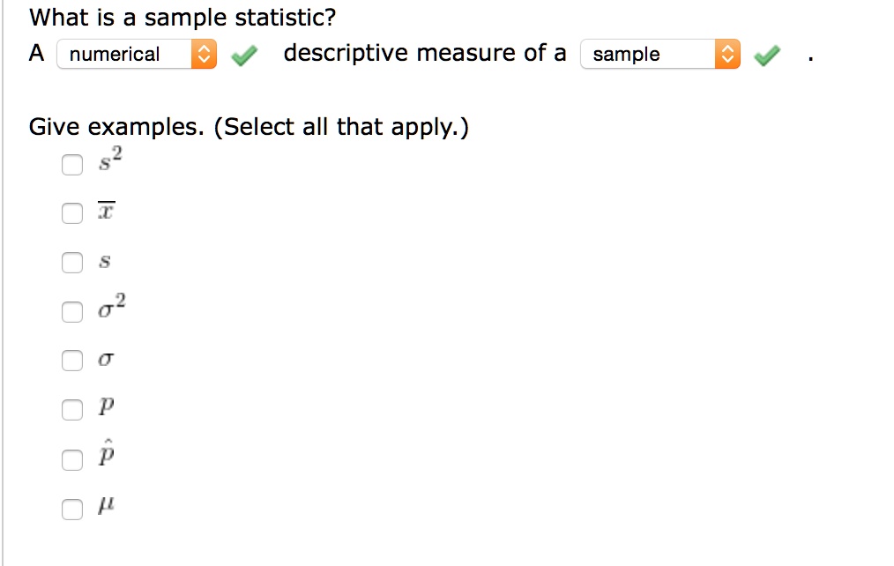Click the orange arrows on the sample dropdown
This screenshot has width=894, height=566.
728,55
